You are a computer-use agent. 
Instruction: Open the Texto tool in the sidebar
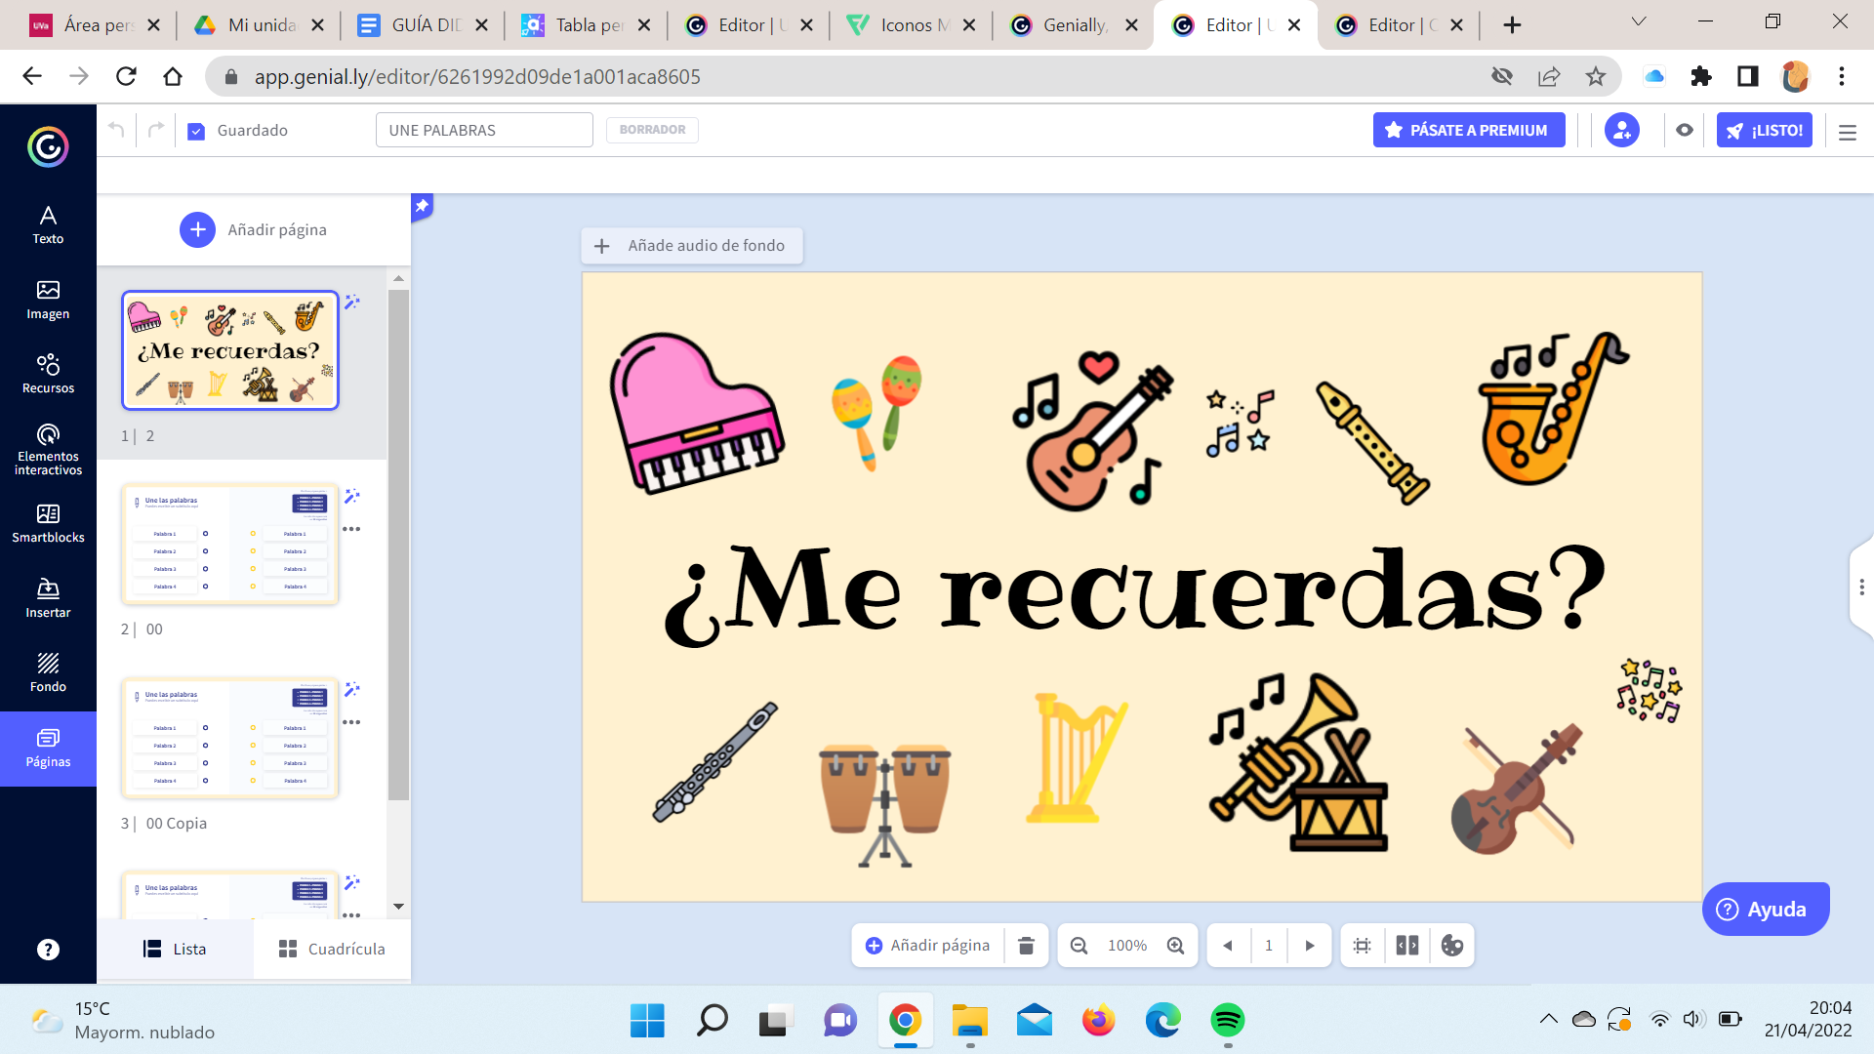(x=48, y=224)
